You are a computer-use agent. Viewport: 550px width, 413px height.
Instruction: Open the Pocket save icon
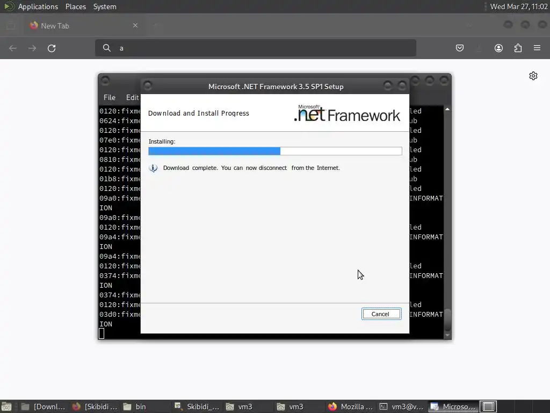(x=460, y=48)
